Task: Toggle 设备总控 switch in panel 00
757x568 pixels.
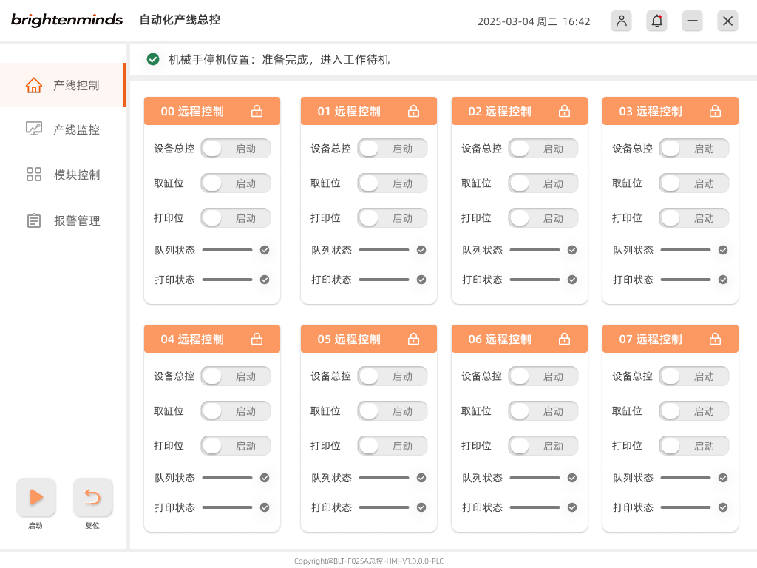Action: (235, 149)
